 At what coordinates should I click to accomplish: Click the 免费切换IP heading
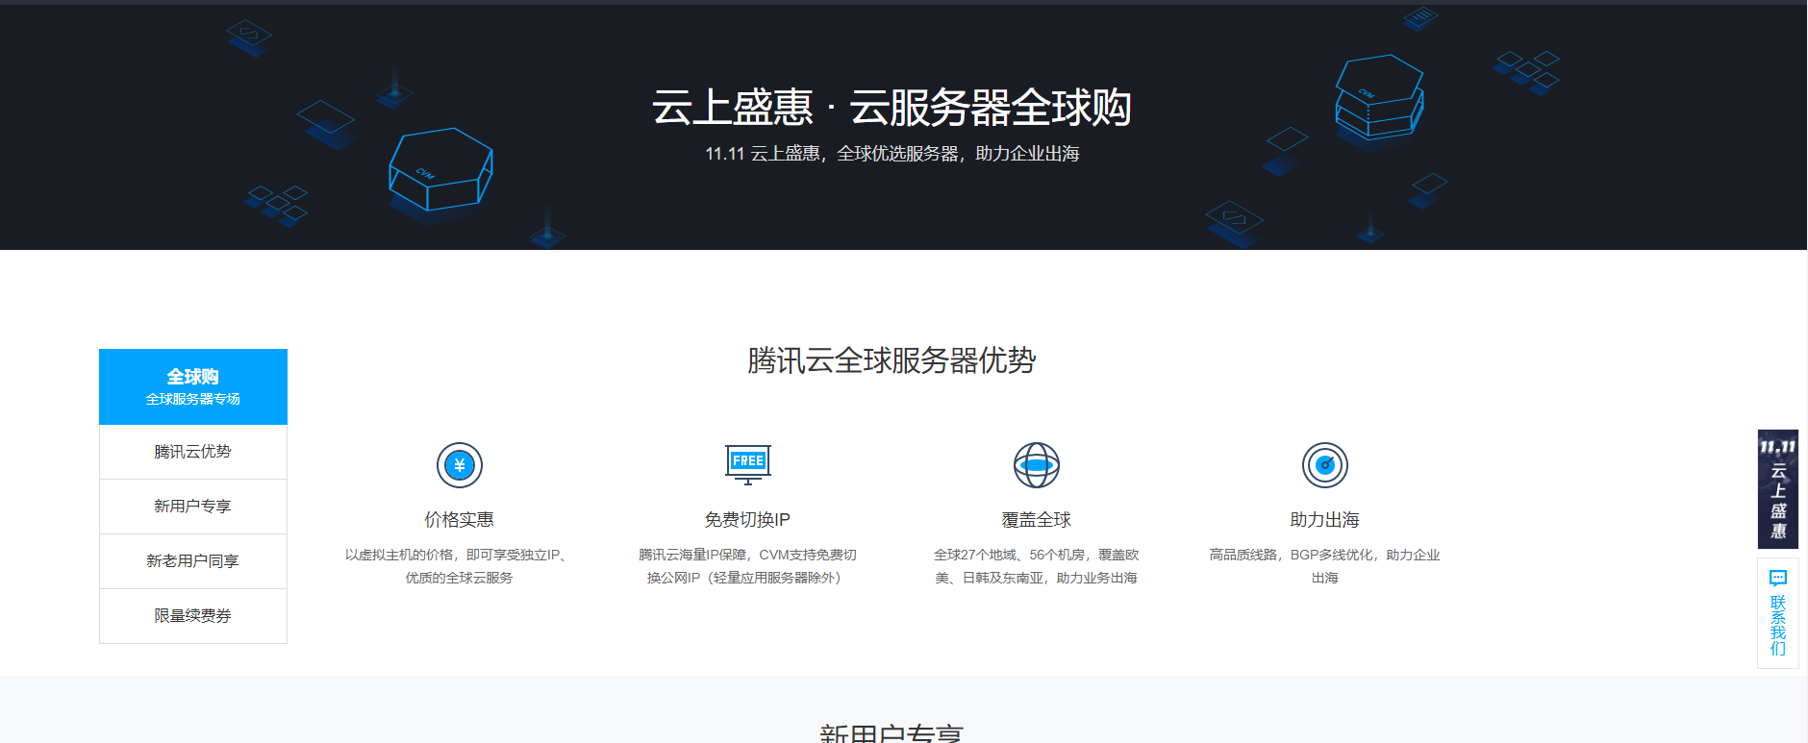tap(748, 520)
